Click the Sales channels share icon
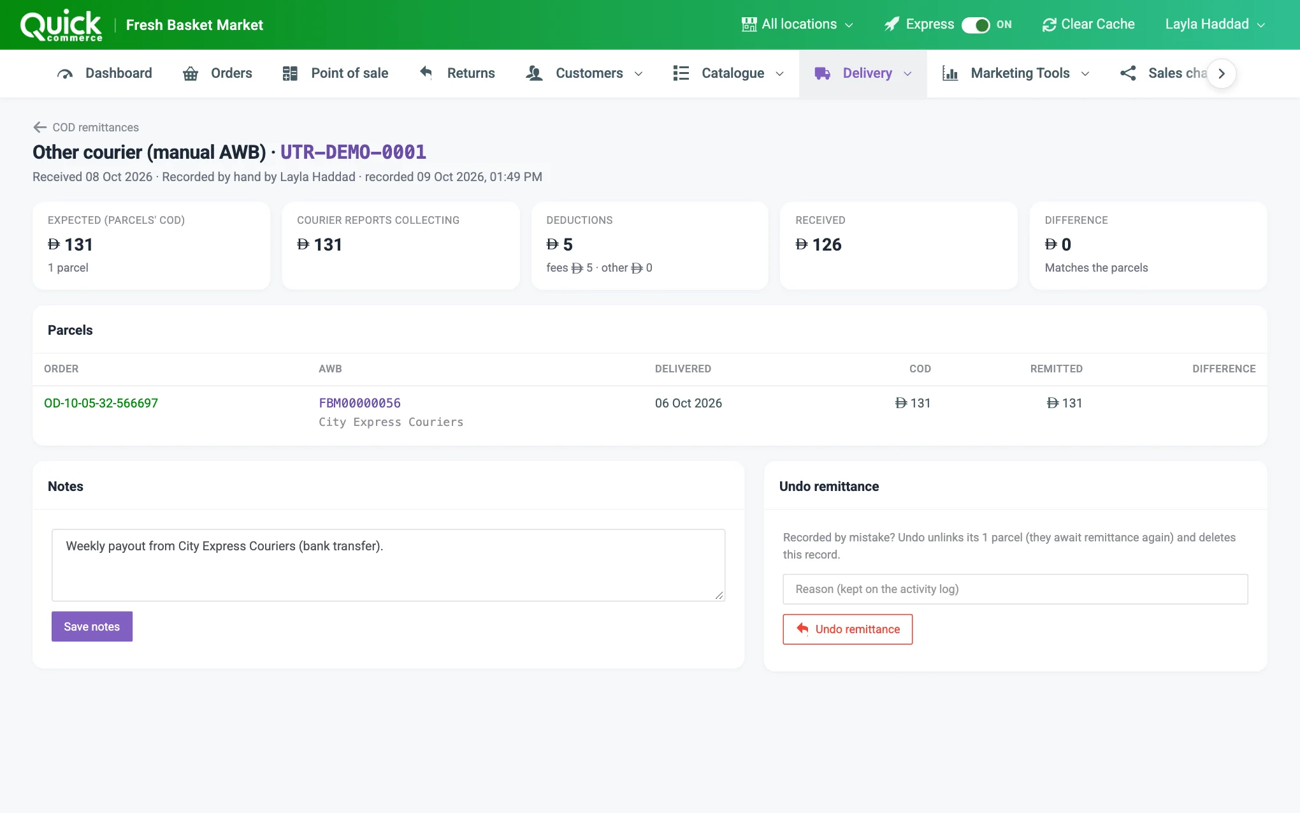The image size is (1300, 813). point(1128,73)
